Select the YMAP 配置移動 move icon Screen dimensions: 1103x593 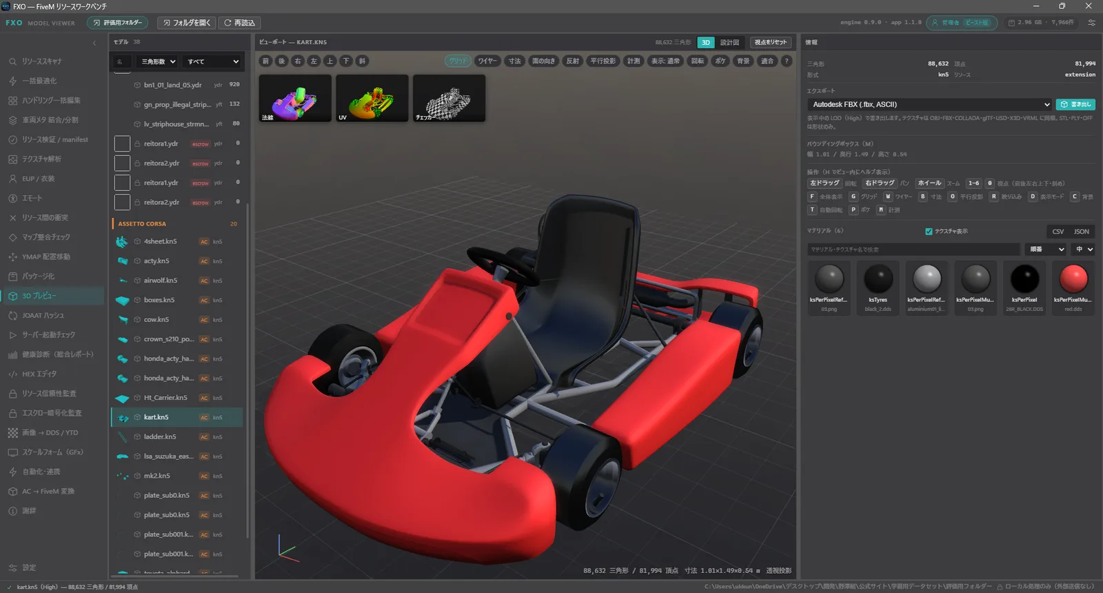[x=12, y=257]
